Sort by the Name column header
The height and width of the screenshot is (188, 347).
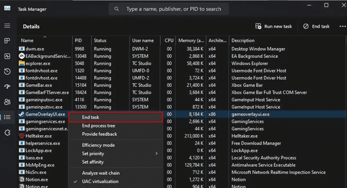pyautogui.click(x=27, y=40)
